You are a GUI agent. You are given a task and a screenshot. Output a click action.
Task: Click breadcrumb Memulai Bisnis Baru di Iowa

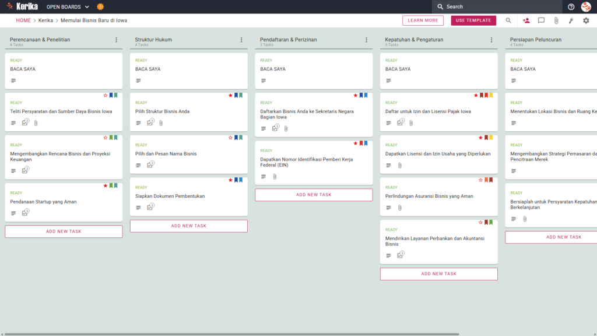coord(94,20)
